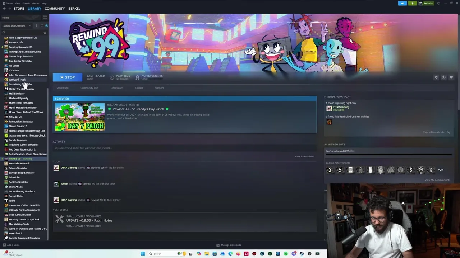Open game settings gear for Rewind 99

(x=436, y=77)
